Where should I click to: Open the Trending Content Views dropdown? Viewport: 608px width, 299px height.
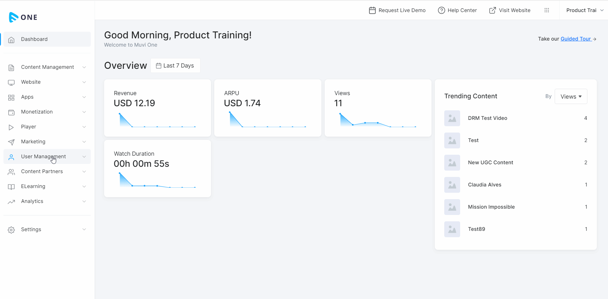pos(571,96)
